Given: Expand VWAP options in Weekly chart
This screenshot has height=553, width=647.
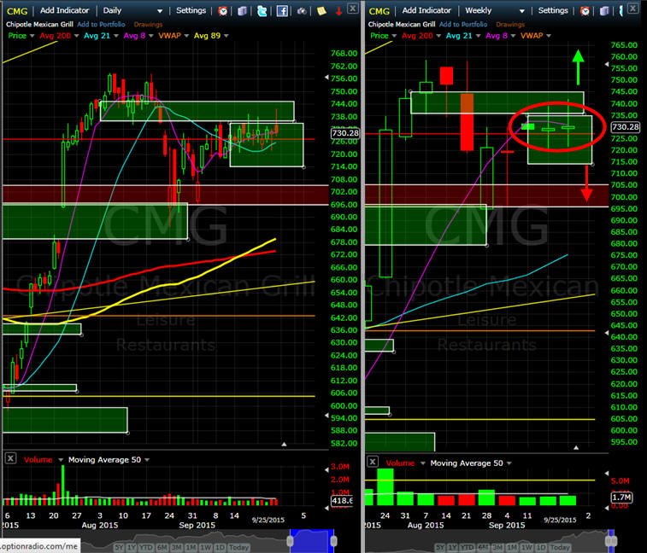Looking at the screenshot, I should point(549,36).
